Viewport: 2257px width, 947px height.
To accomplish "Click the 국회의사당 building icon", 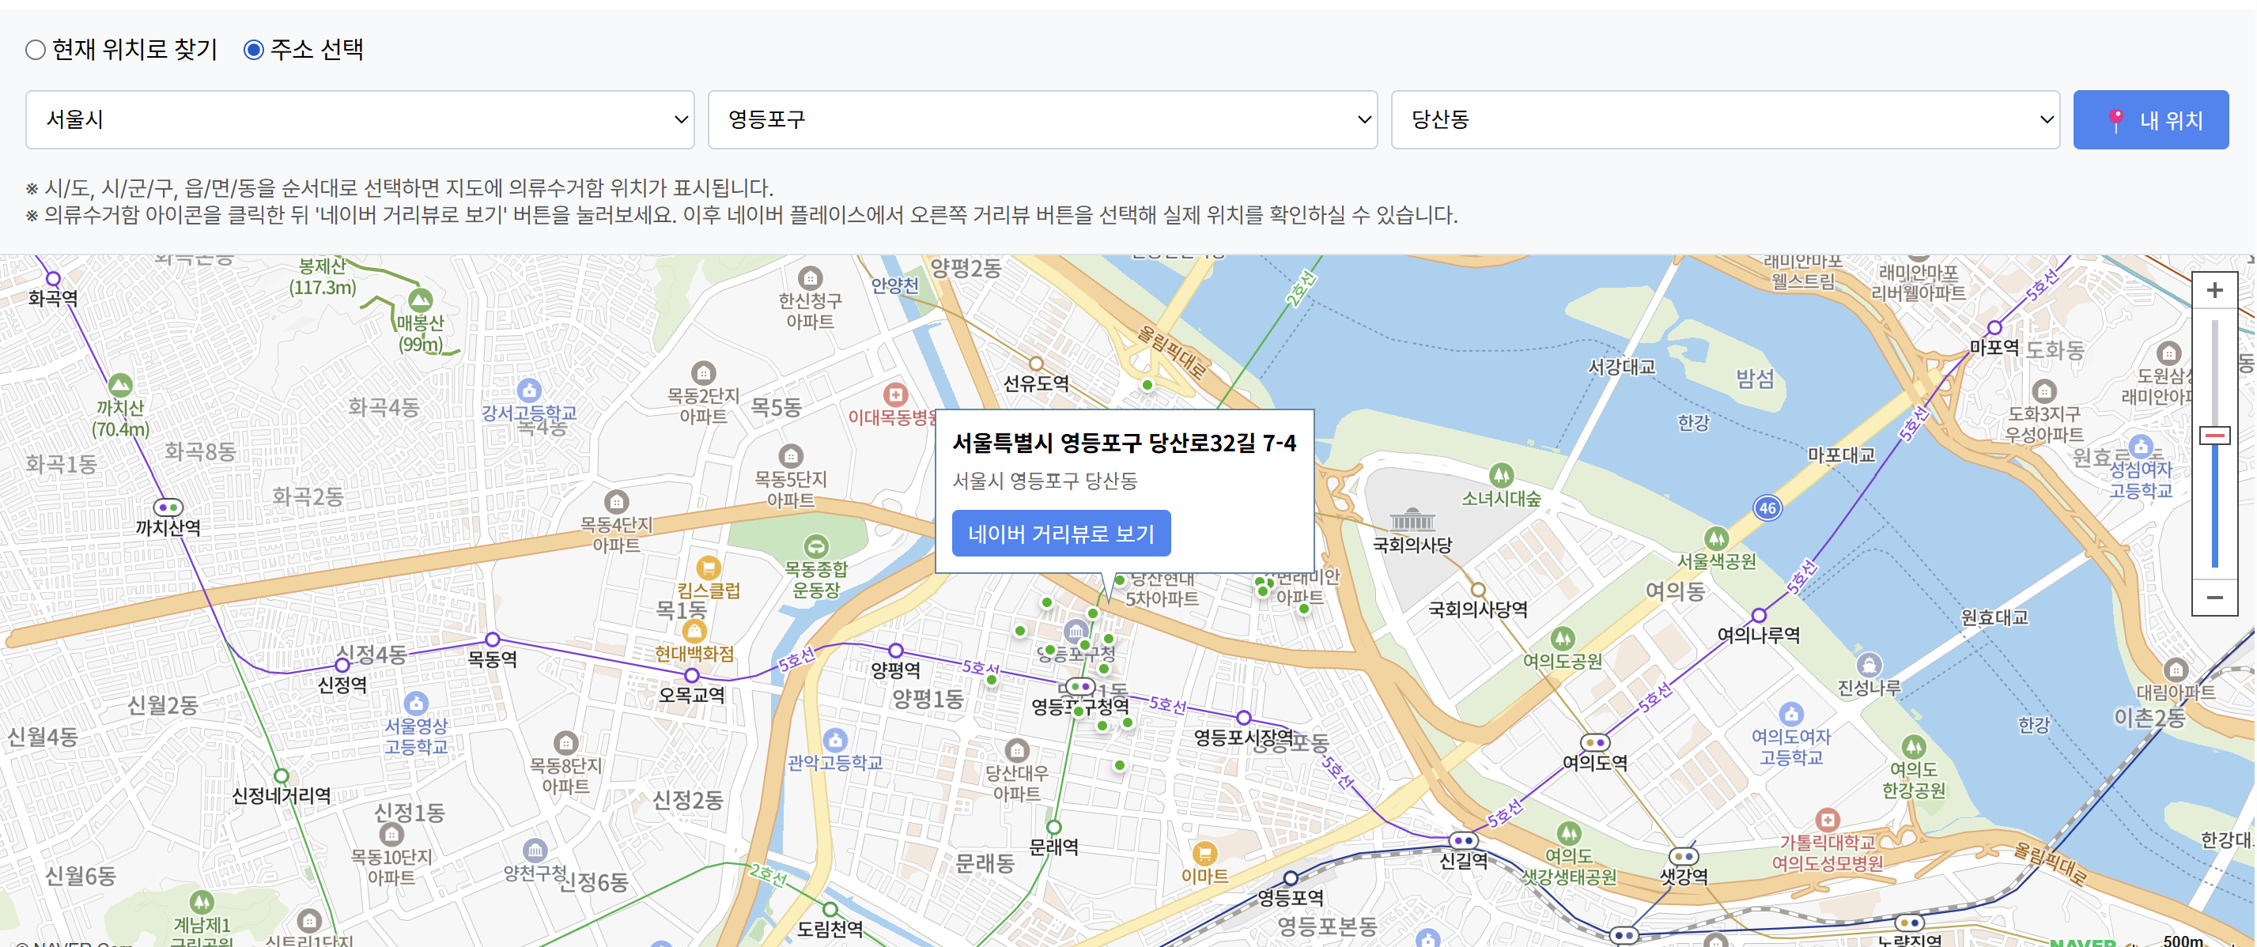I will 1412,519.
